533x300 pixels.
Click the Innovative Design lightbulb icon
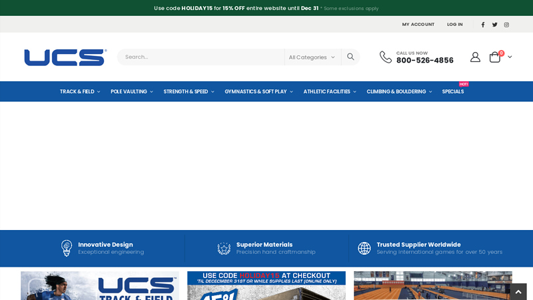pyautogui.click(x=67, y=248)
